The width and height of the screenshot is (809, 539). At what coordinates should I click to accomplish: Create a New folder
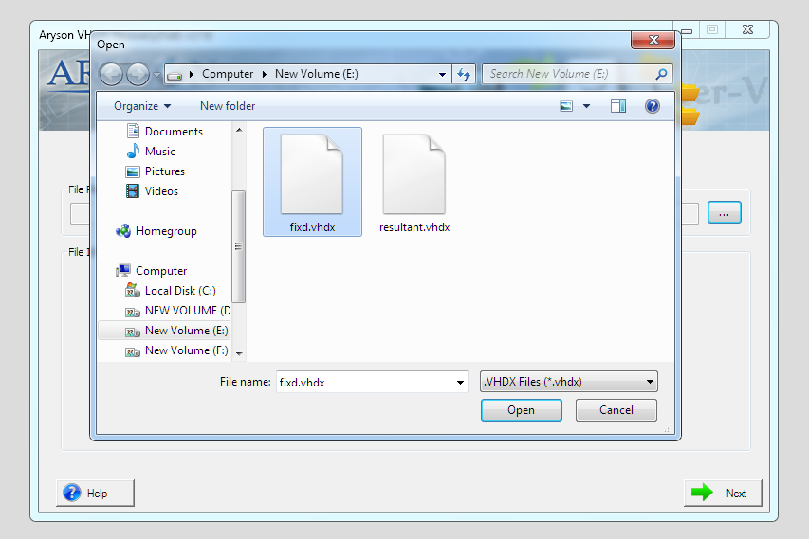pos(228,106)
